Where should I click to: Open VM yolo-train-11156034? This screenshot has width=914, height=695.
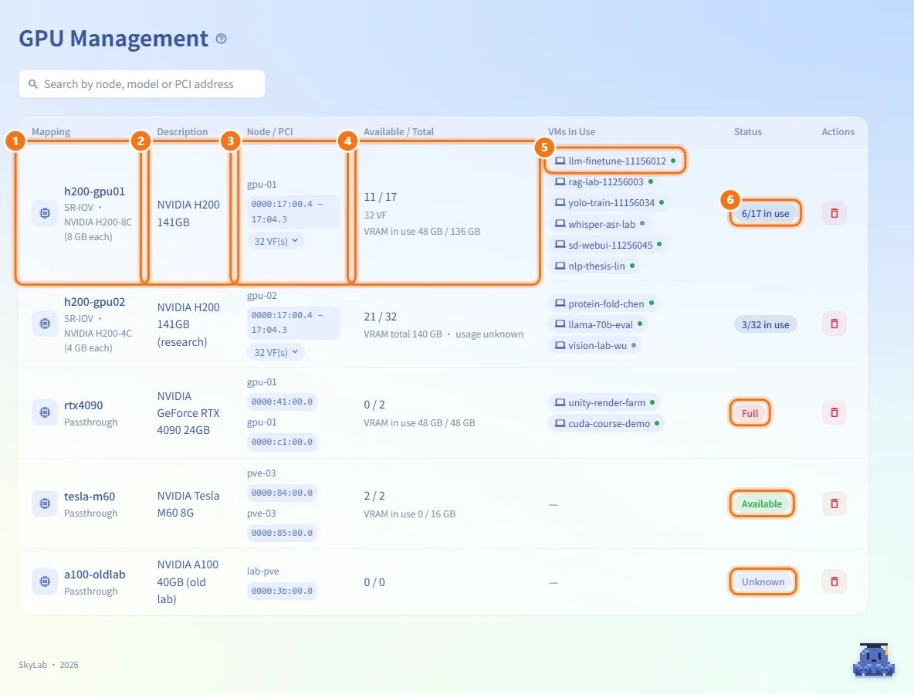609,203
